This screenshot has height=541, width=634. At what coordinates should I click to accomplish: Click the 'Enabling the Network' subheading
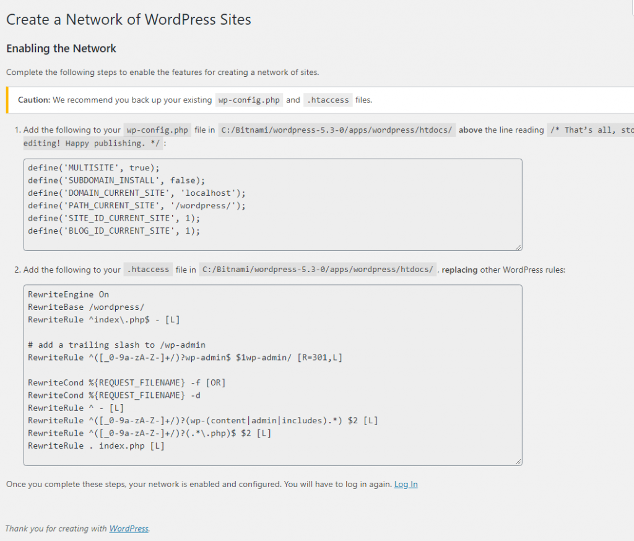pyautogui.click(x=61, y=48)
